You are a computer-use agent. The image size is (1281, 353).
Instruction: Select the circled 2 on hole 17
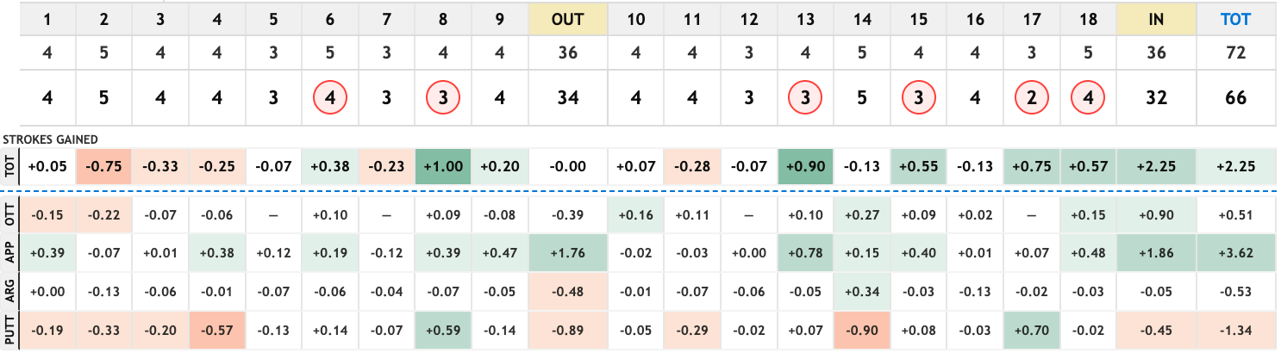(x=1031, y=98)
